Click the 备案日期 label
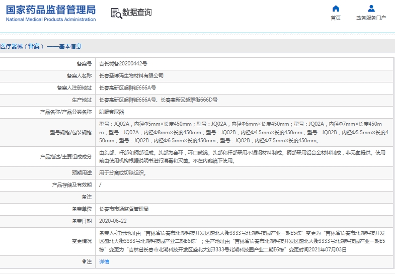This screenshot has height=274, width=395. pyautogui.click(x=82, y=221)
